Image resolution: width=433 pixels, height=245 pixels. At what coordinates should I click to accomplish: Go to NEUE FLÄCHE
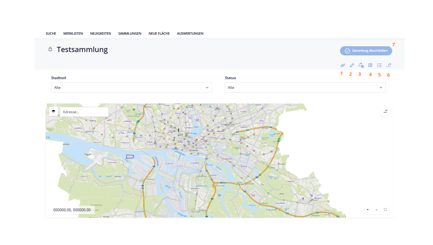(x=159, y=33)
